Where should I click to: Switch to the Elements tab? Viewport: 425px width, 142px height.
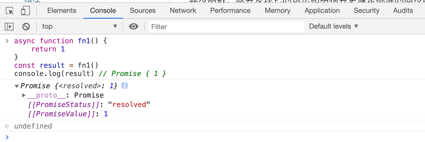pos(62,11)
